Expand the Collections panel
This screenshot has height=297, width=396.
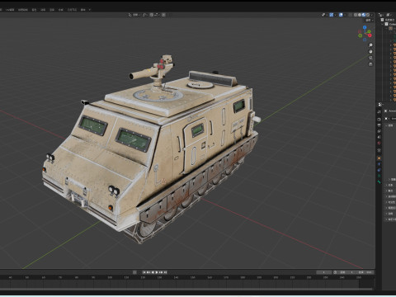390,191
